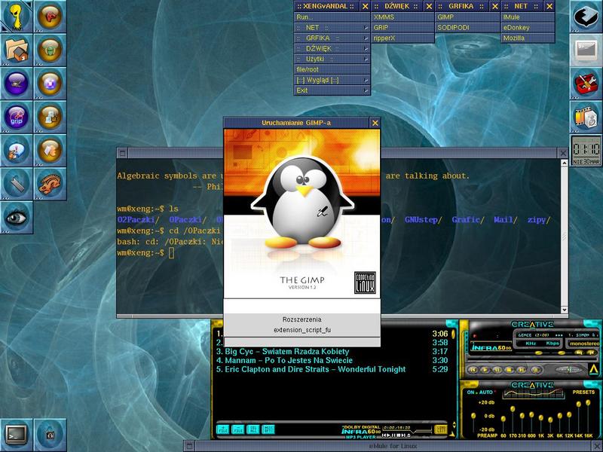Screen dimensions: 603x452
Task: Toggle the XMMS equalizer AUTO button
Action: (x=485, y=392)
